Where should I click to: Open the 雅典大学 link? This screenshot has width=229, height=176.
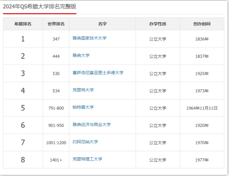81,55
